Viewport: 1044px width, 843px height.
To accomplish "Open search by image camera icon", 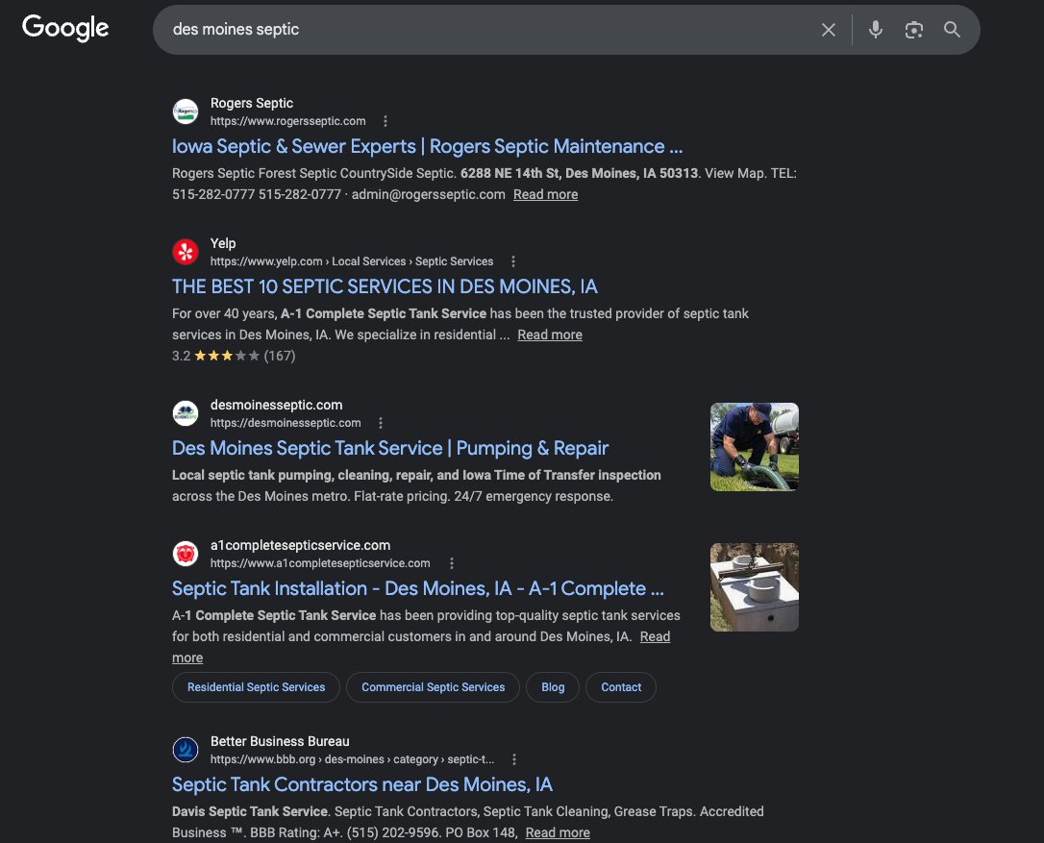I will pos(913,30).
